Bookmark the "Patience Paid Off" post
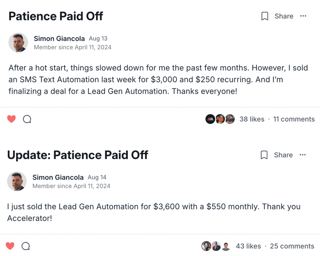This screenshot has width=320, height=256. pyautogui.click(x=265, y=16)
